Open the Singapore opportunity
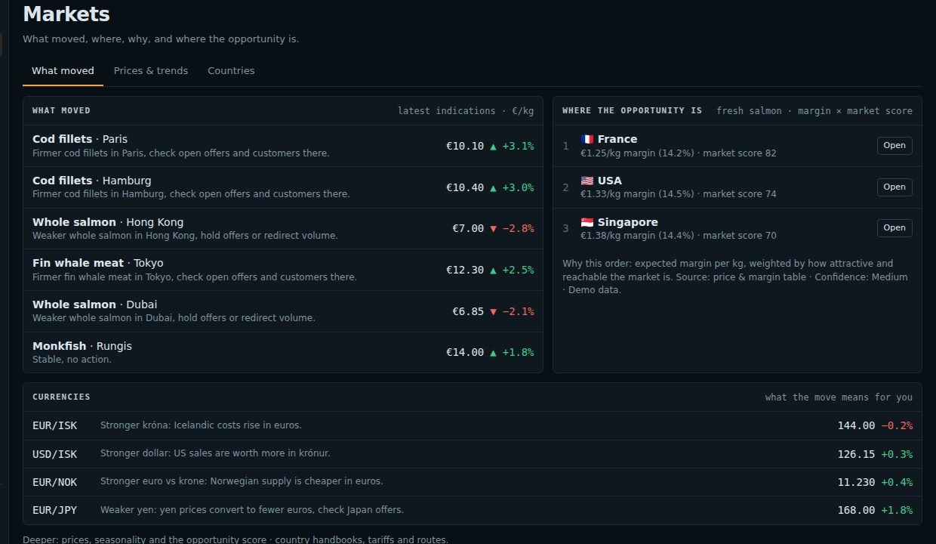The image size is (936, 544). (x=894, y=228)
